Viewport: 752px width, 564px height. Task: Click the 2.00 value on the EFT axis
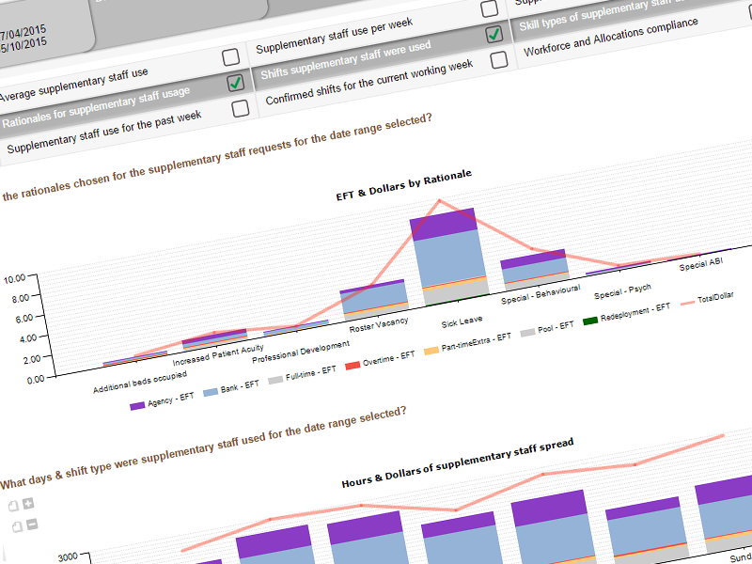pyautogui.click(x=31, y=359)
